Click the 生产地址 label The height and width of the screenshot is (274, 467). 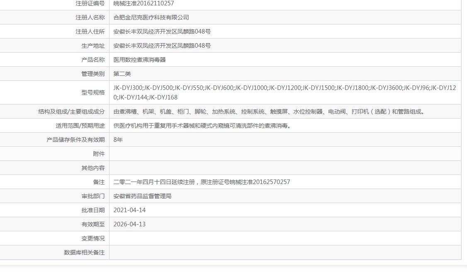pos(93,46)
